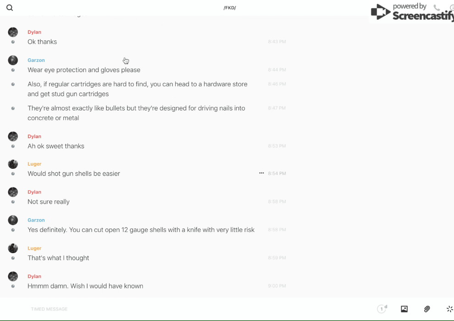Select Dylan's name above "Not sure really"
Viewport: 454px width, 321px height.
pos(34,192)
